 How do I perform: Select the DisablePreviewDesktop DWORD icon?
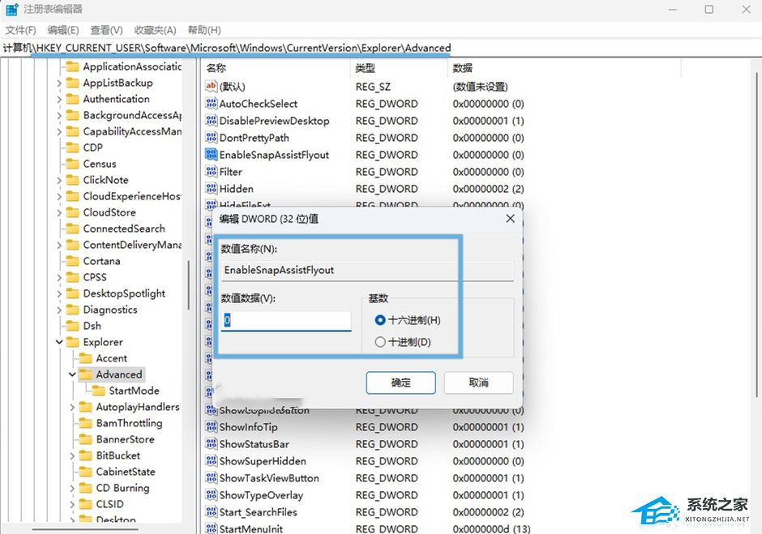[x=211, y=121]
